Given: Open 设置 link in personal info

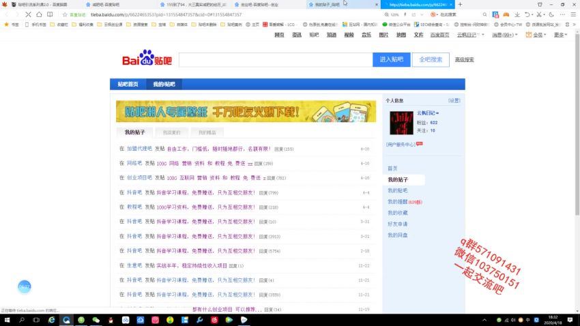Looking at the screenshot, I should [x=454, y=100].
